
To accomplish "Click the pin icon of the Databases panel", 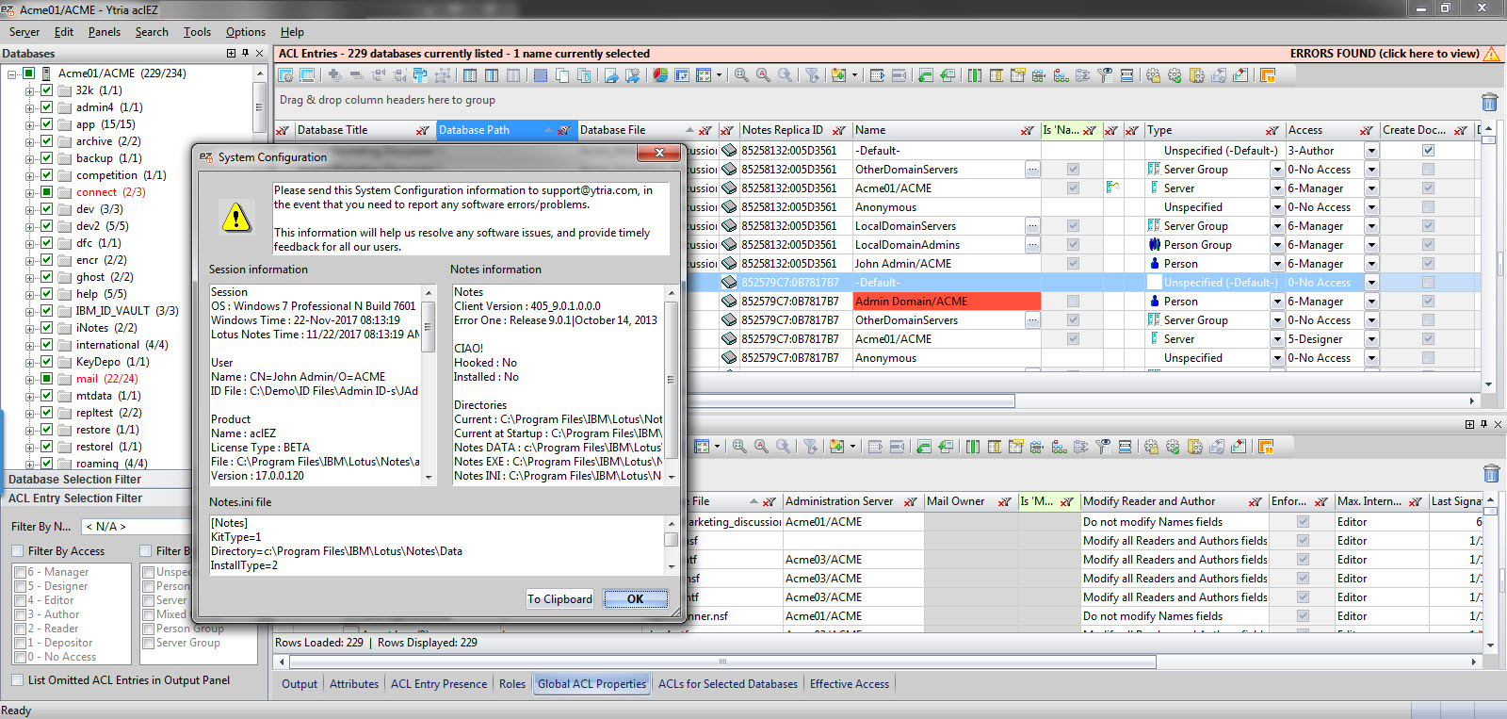I will [245, 54].
